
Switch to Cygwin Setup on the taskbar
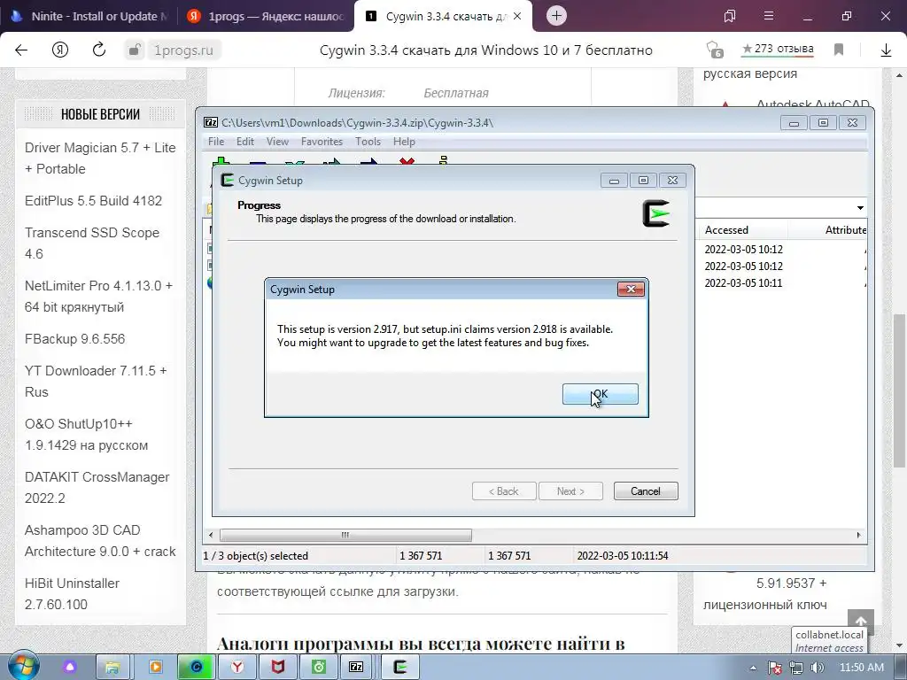[x=399, y=668]
